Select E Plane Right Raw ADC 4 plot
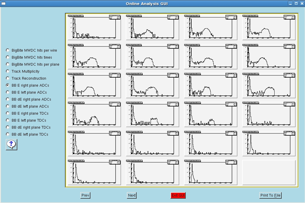This screenshot has width=305, height=203. pos(269,27)
